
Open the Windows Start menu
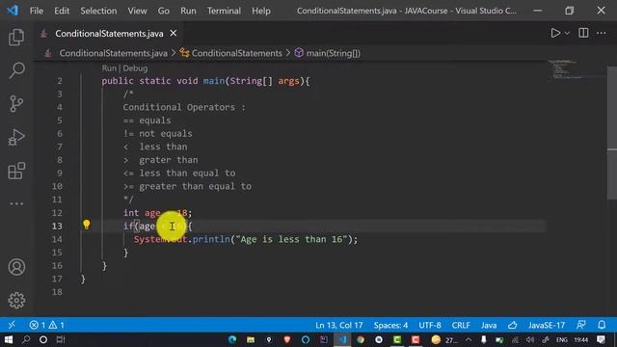pyautogui.click(x=9, y=339)
